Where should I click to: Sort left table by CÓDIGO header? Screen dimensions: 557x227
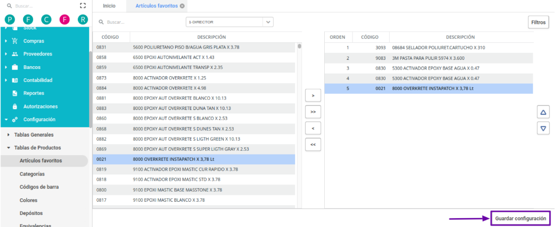coord(110,37)
